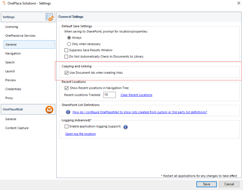The image size is (243, 190).
Task: Open the Credentials settings section
Action: (13, 89)
